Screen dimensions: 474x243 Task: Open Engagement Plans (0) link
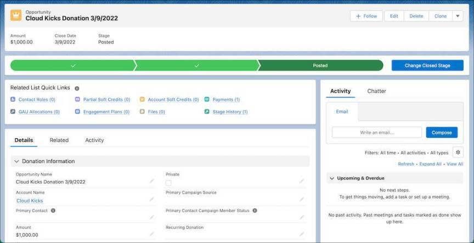tap(106, 111)
